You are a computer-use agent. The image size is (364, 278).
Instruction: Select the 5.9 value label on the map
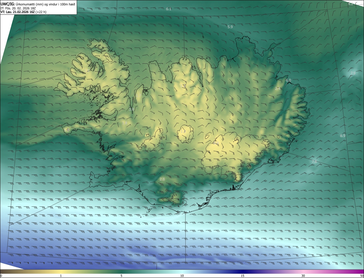pos(230,27)
